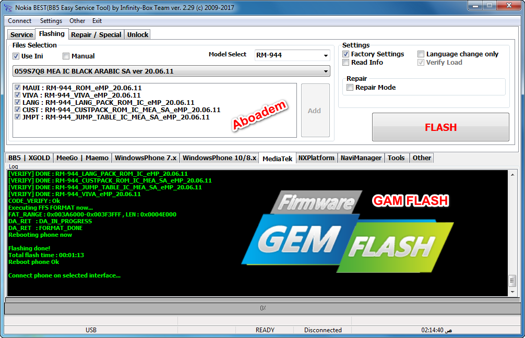The image size is (525, 338).
Task: Close the Nokia BEST window
Action: (509, 5)
